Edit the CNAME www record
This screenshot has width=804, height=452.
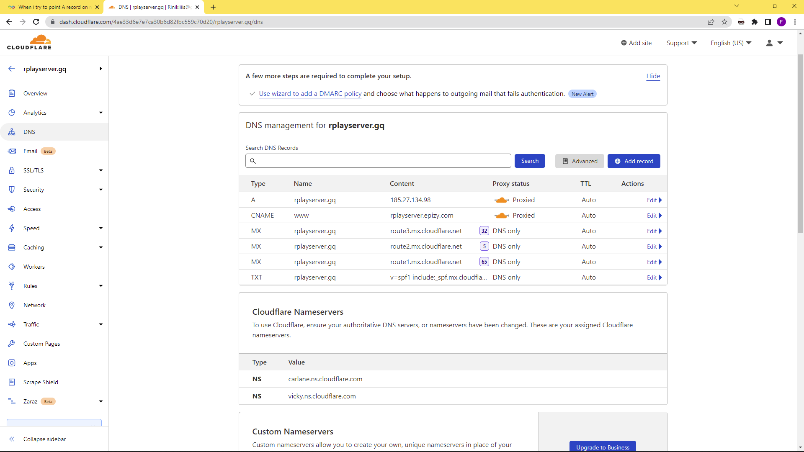654,216
